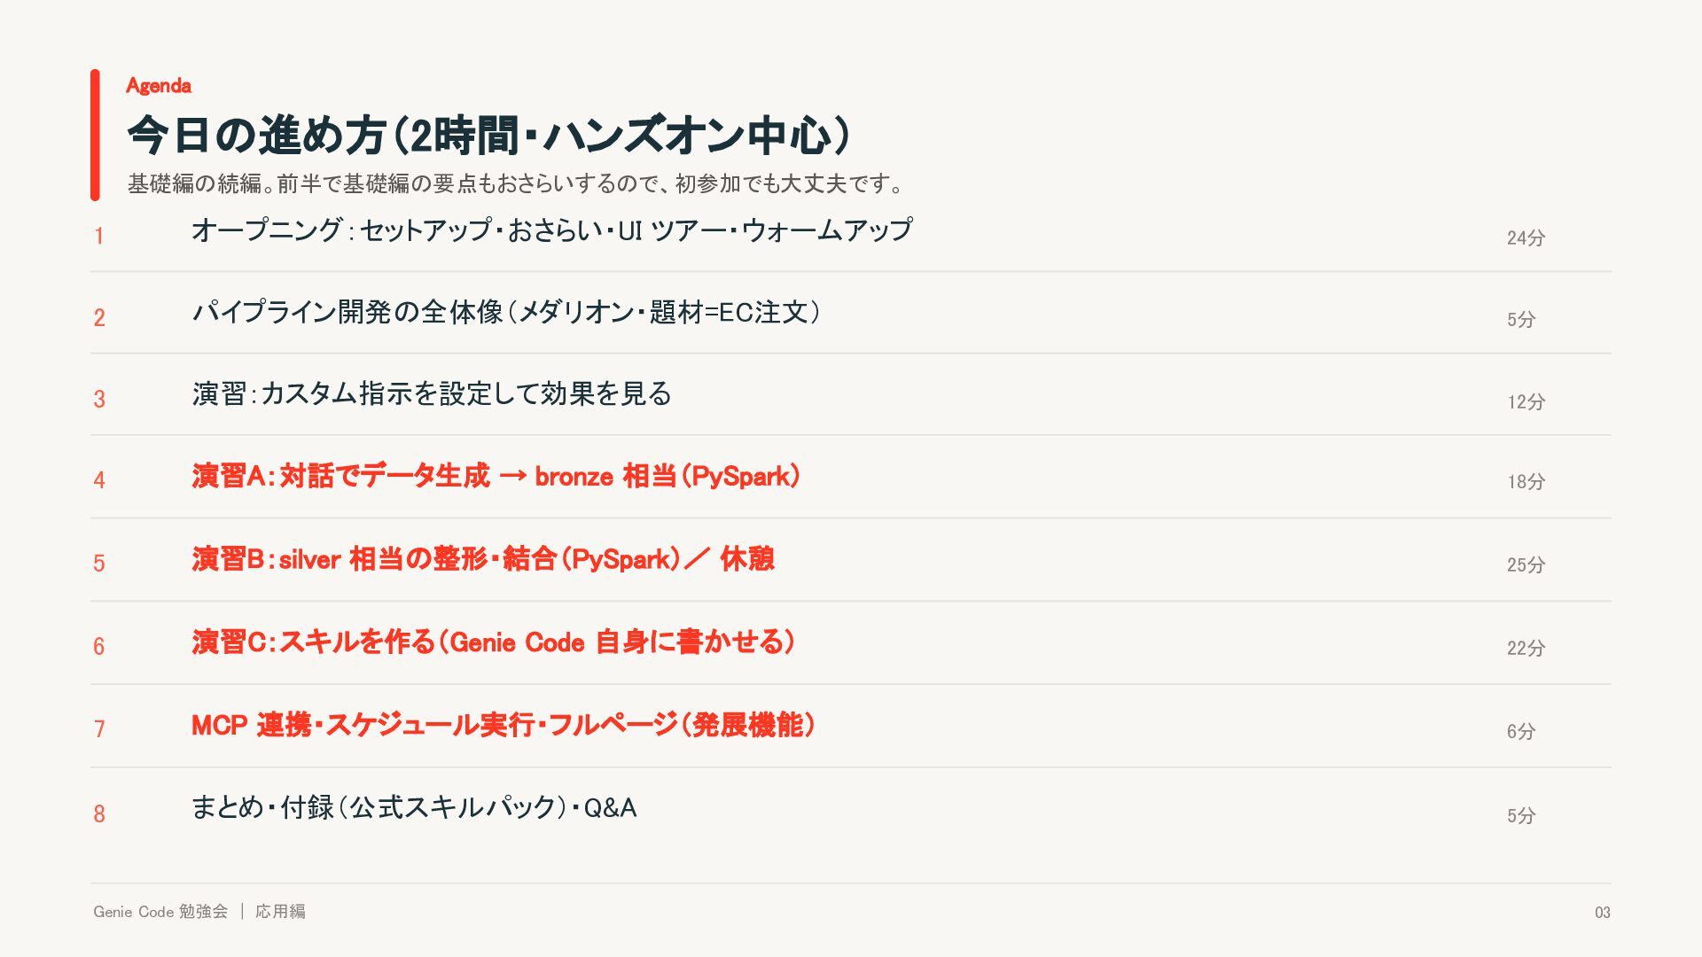Select the slide title 今日の進め方
Screen dimensions: 1702x957
coord(489,136)
